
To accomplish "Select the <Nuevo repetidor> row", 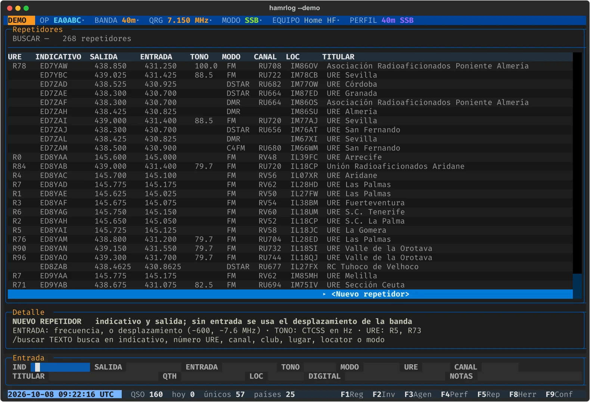I will [290, 294].
